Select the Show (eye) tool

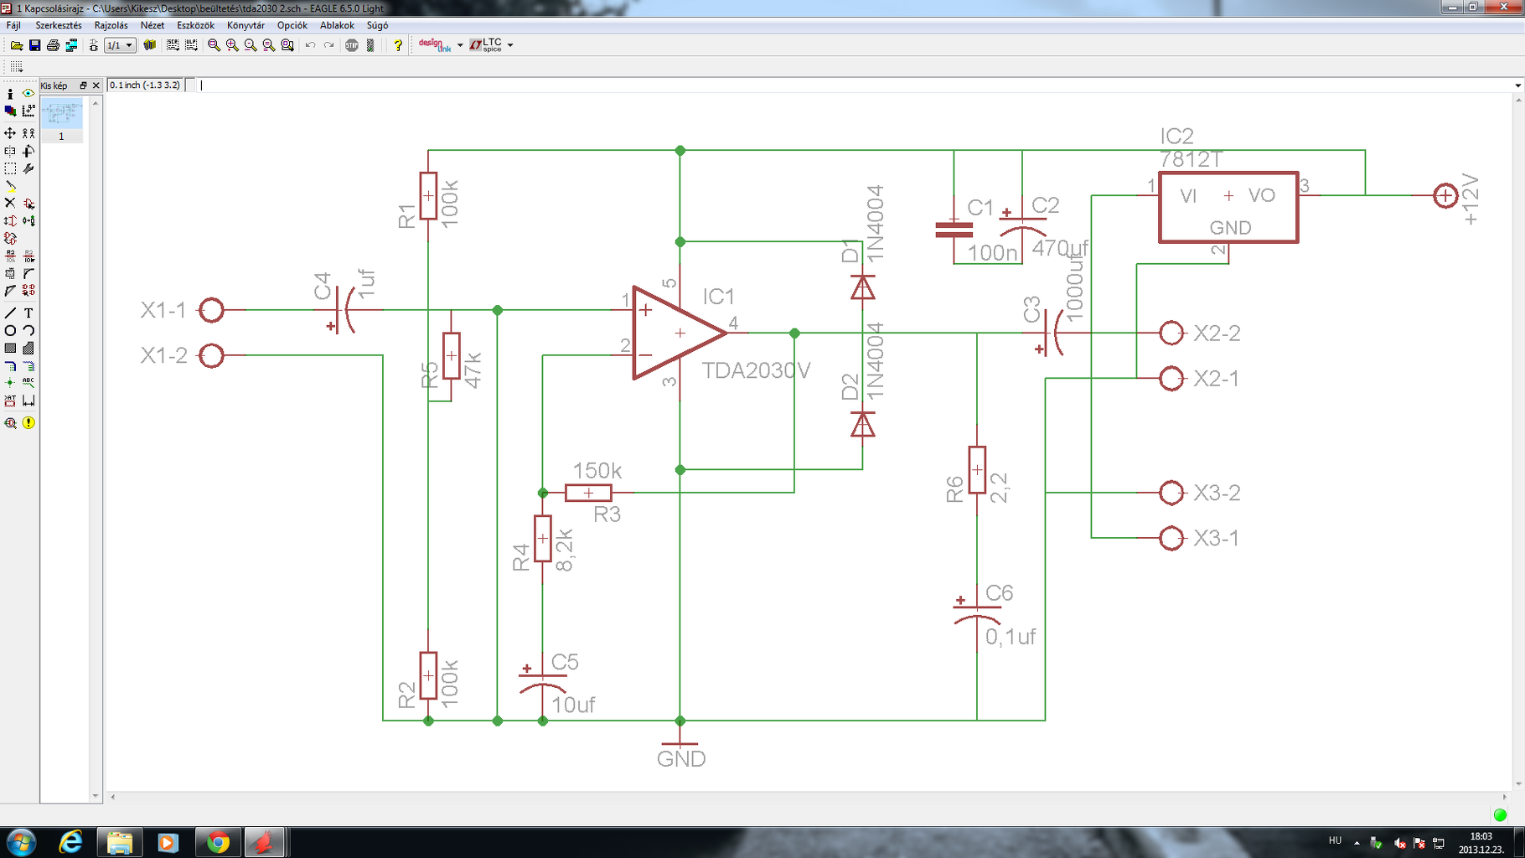coord(28,94)
